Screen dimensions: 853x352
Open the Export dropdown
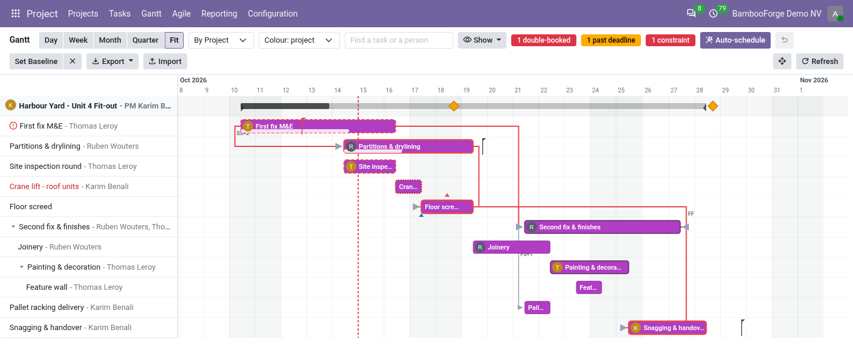[113, 61]
